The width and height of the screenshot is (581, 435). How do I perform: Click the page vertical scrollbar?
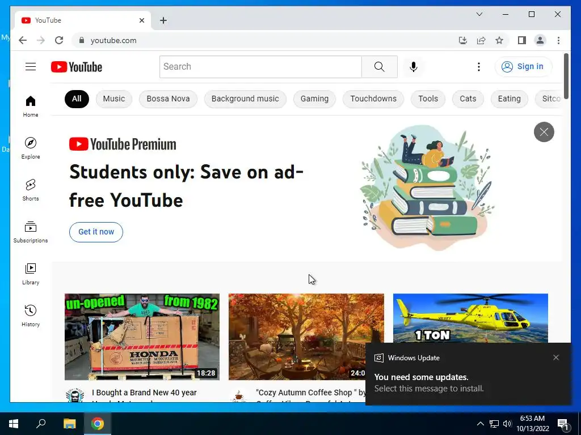pyautogui.click(x=566, y=76)
